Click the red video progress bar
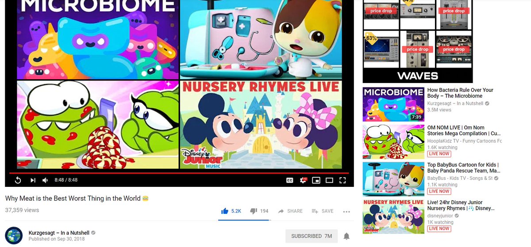 tap(179, 173)
